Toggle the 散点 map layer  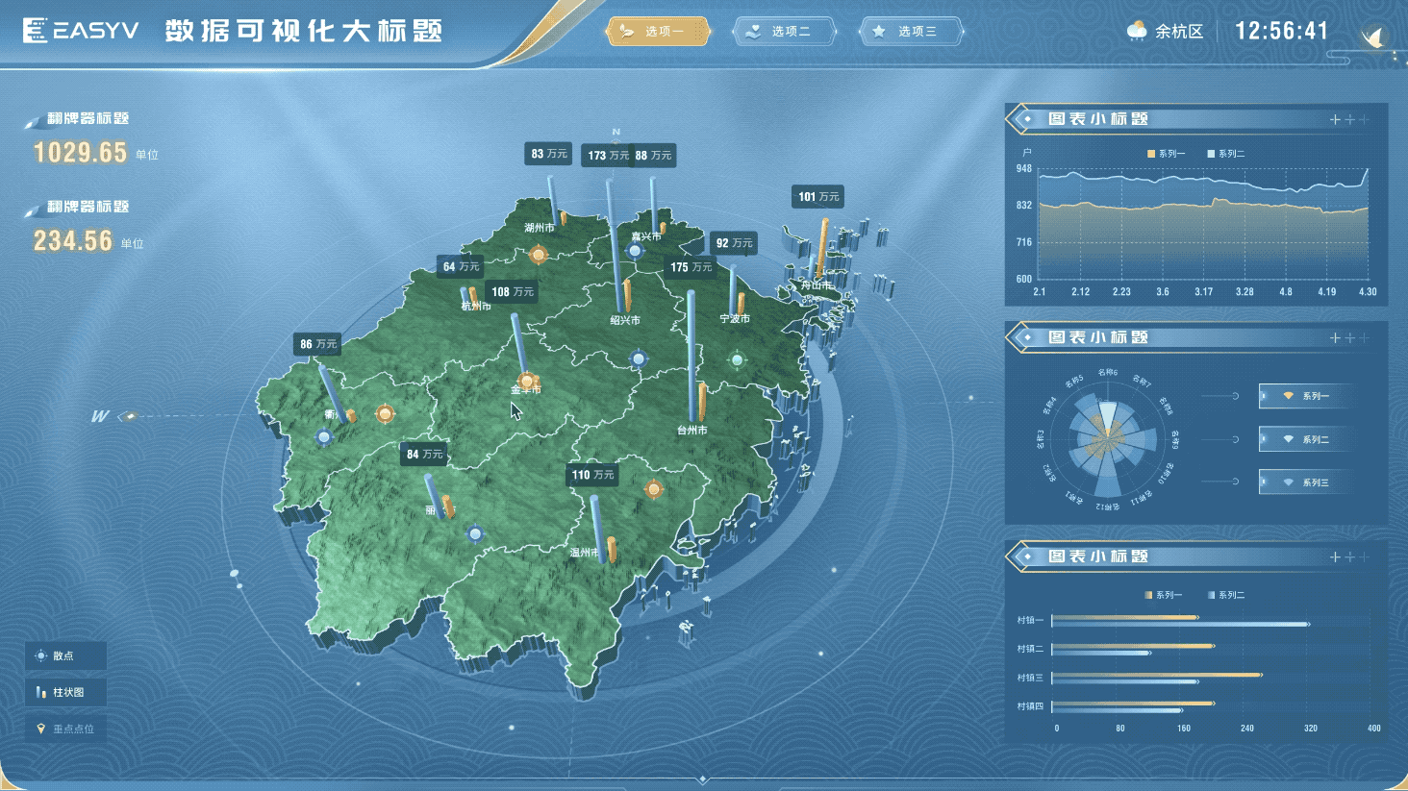(65, 655)
